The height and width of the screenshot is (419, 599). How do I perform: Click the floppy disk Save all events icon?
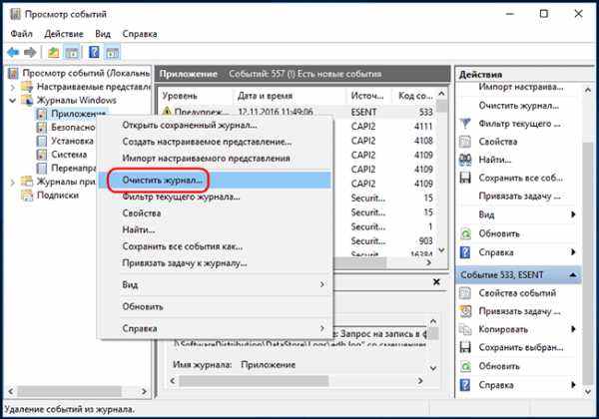(x=466, y=178)
